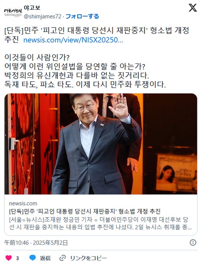Click リンクをコピー copy link text
The width and height of the screenshot is (202, 262).
[x=88, y=258]
